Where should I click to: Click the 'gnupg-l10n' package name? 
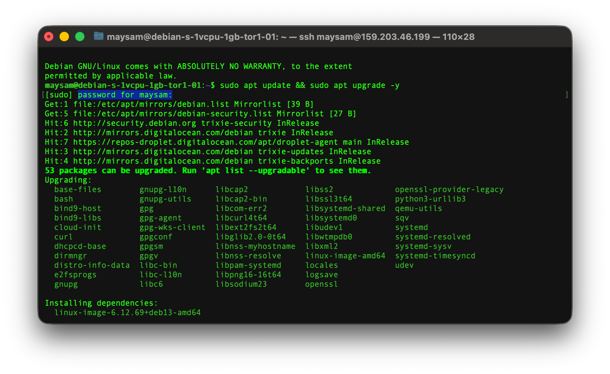click(163, 189)
